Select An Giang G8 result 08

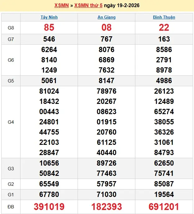click(x=106, y=28)
